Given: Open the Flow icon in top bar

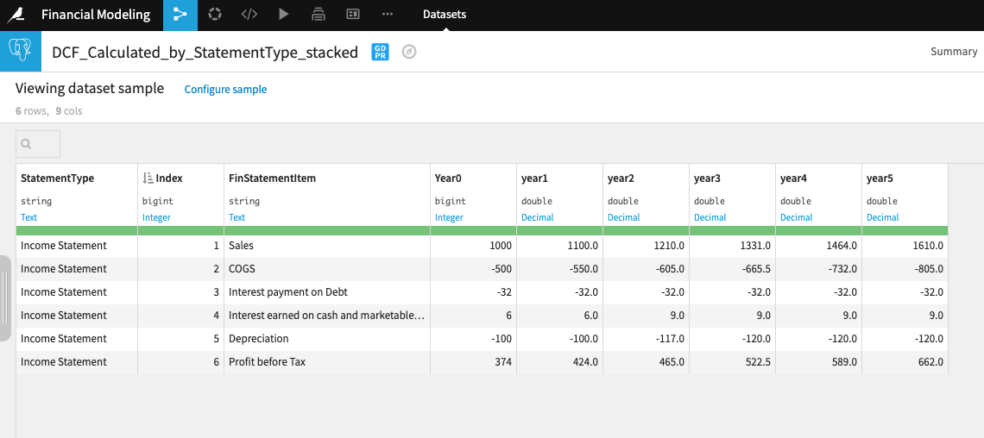Looking at the screenshot, I should coord(180,15).
